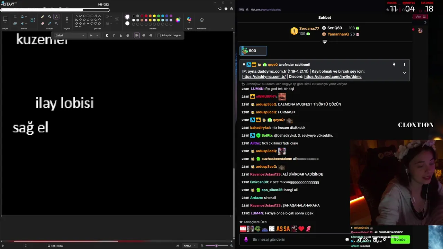Select the Text tool in Paint
Screen dimensions: 443x249
pyautogui.click(x=56, y=17)
